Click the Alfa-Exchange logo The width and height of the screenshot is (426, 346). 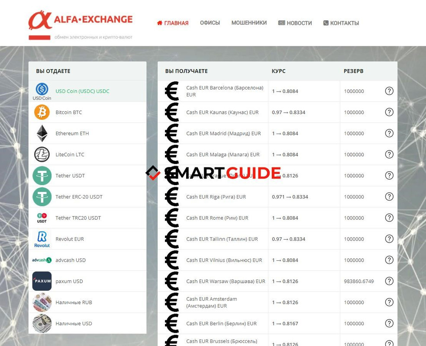tap(81, 25)
